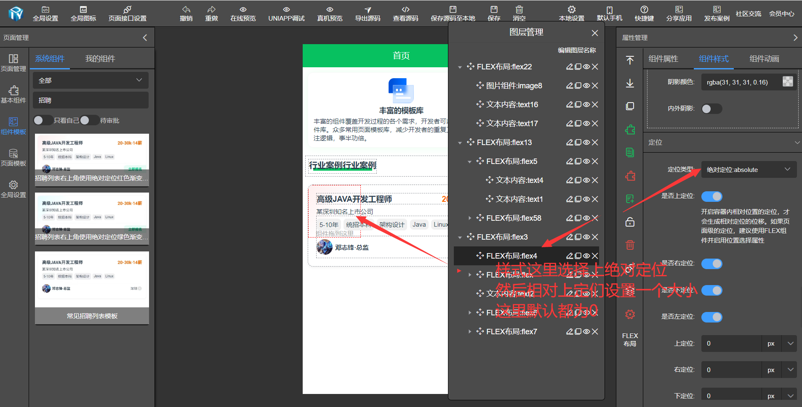The width and height of the screenshot is (802, 407).
Task: Copy the 文本内容:text4 layer
Action: [x=578, y=180]
